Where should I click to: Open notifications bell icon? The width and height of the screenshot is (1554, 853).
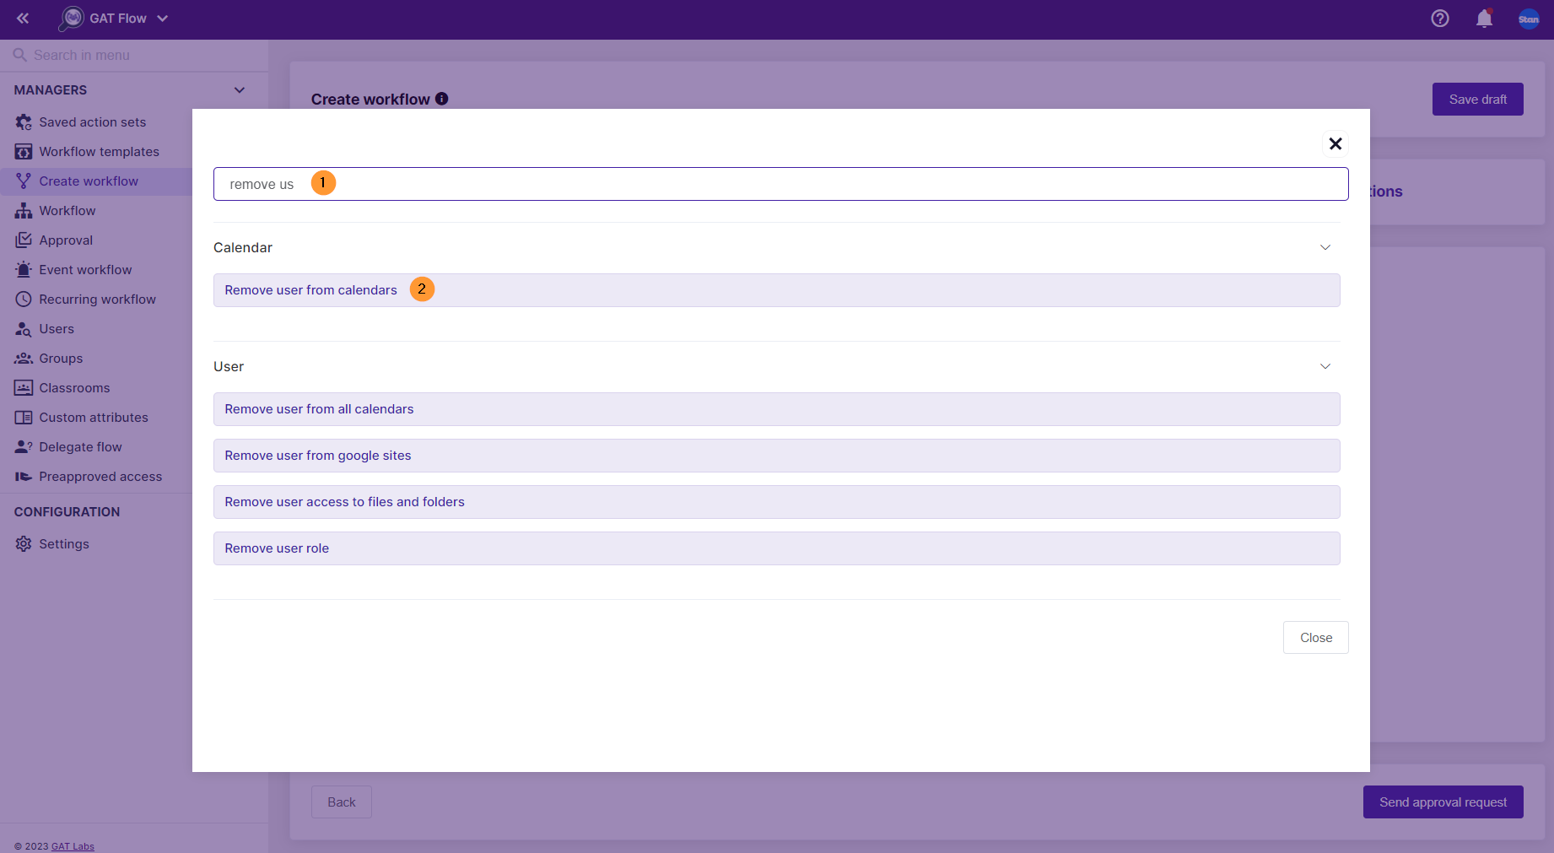pyautogui.click(x=1484, y=19)
